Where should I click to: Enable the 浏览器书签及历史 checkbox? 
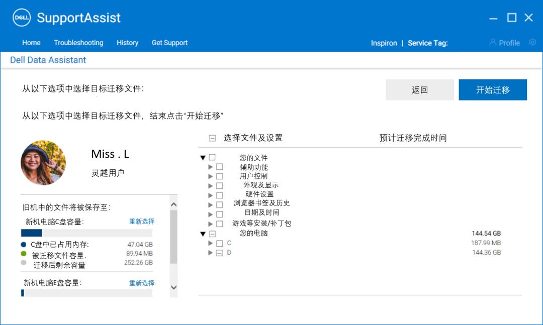[219, 204]
